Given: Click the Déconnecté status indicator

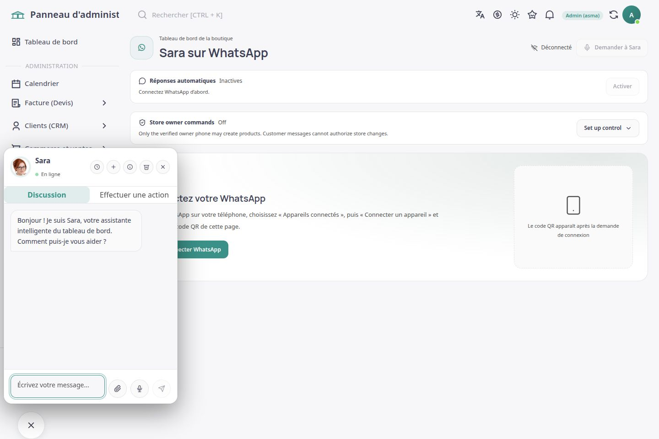Looking at the screenshot, I should tap(551, 47).
